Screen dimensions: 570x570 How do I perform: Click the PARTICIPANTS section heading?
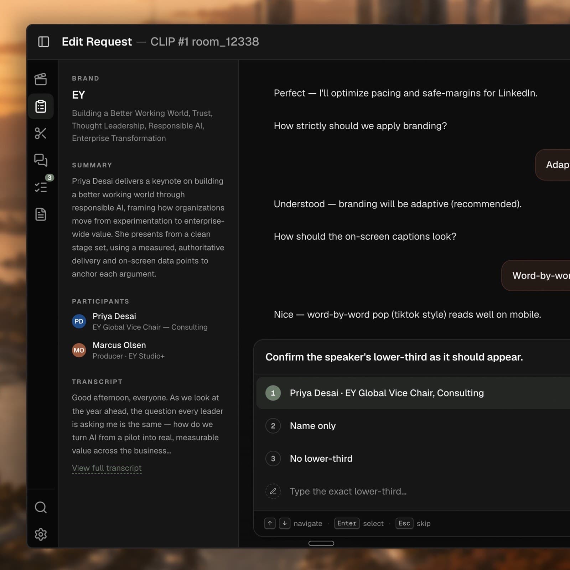pyautogui.click(x=100, y=301)
